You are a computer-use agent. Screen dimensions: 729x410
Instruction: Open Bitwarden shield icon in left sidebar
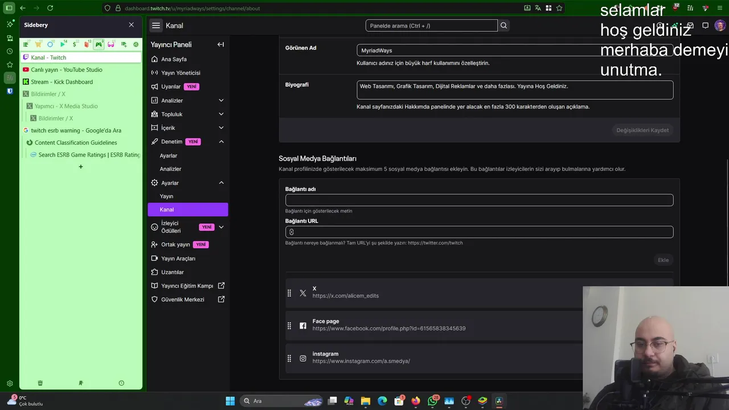(x=10, y=91)
